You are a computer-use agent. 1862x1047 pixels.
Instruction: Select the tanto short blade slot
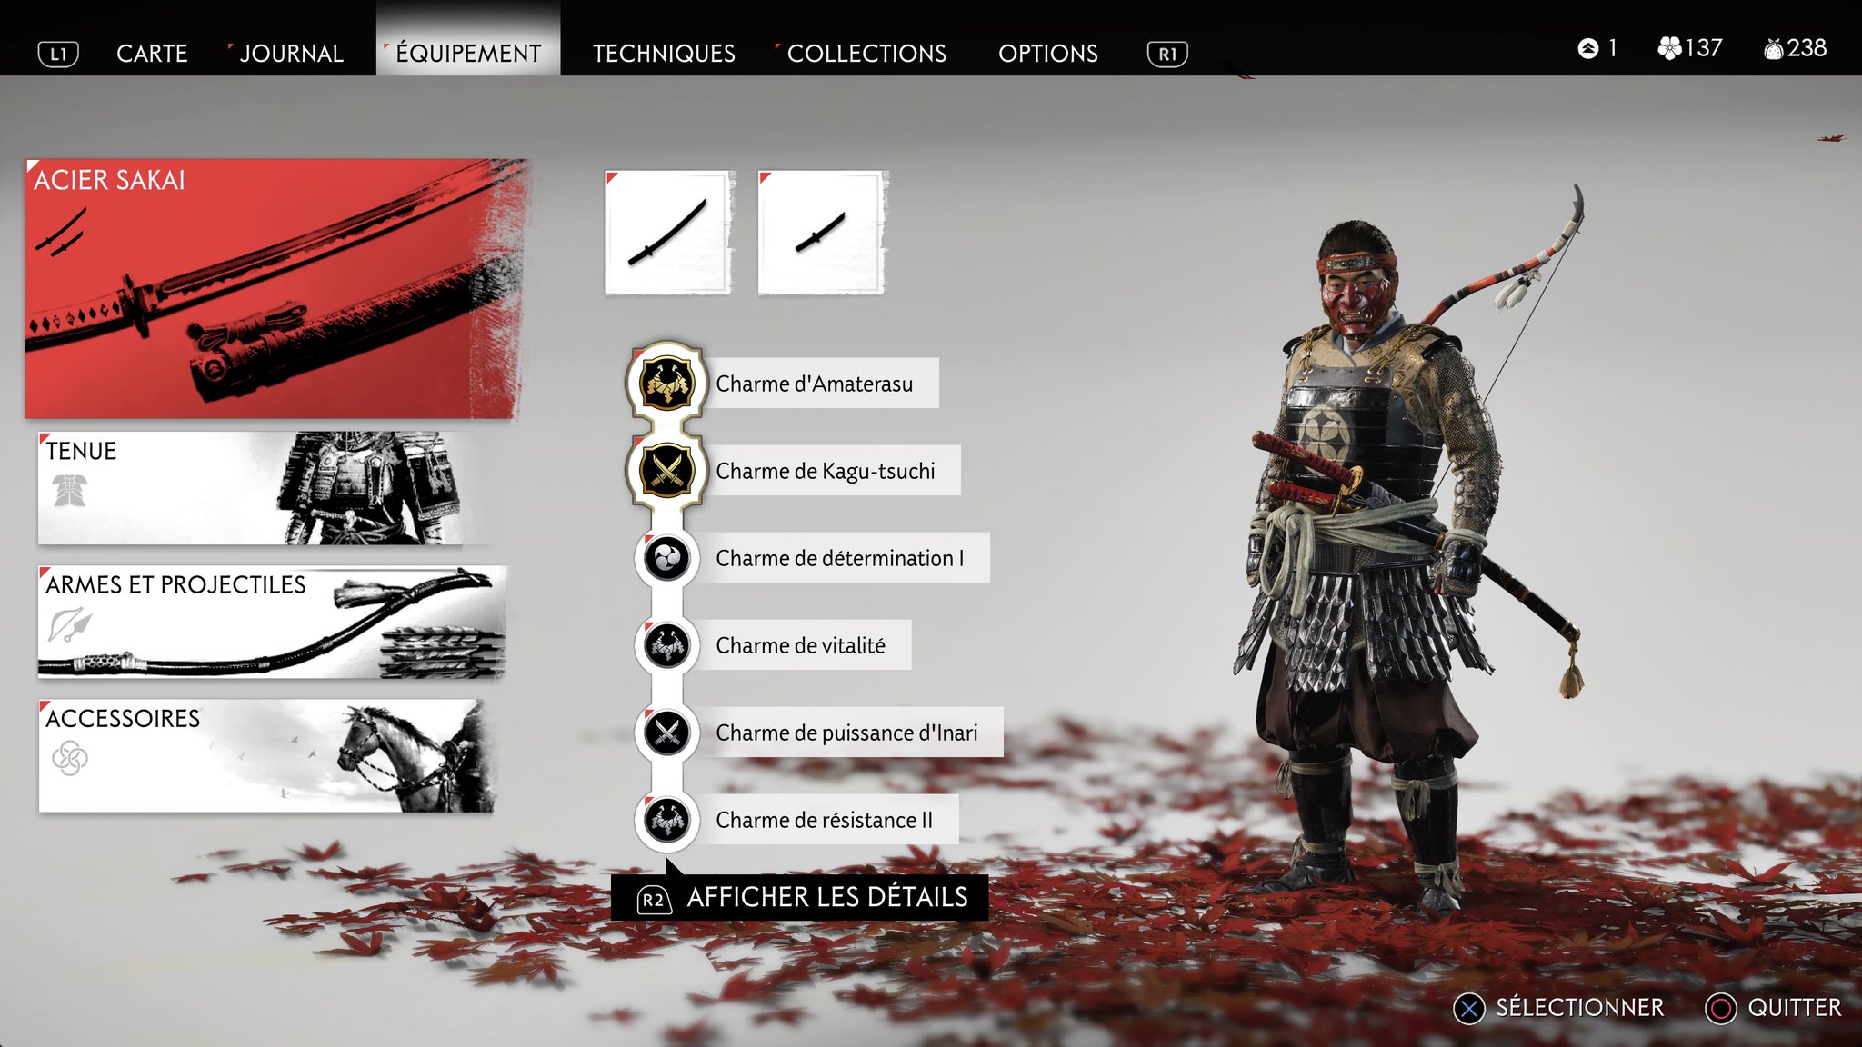click(x=821, y=233)
